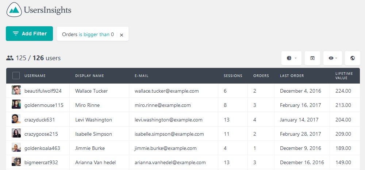
Task: Tick the select-all checkbox in the header
Action: tap(16, 76)
